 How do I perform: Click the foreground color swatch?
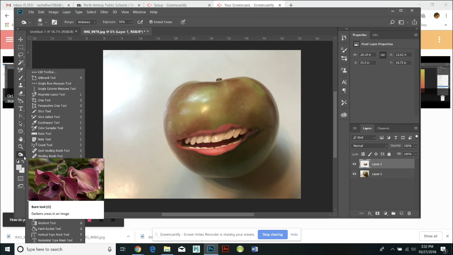click(x=19, y=168)
